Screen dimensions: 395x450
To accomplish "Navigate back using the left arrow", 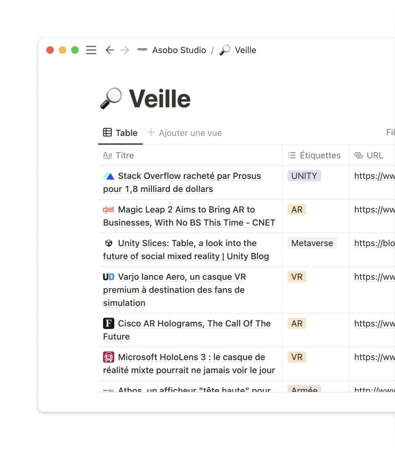I will tap(109, 50).
